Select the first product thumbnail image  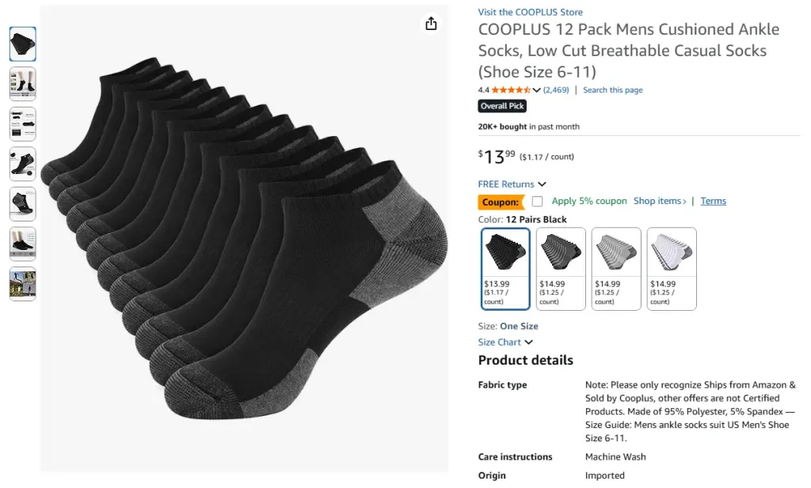22,44
